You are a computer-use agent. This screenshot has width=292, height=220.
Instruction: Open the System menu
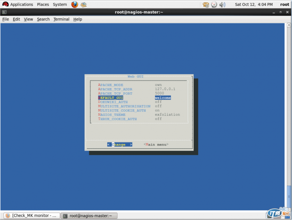click(x=60, y=4)
